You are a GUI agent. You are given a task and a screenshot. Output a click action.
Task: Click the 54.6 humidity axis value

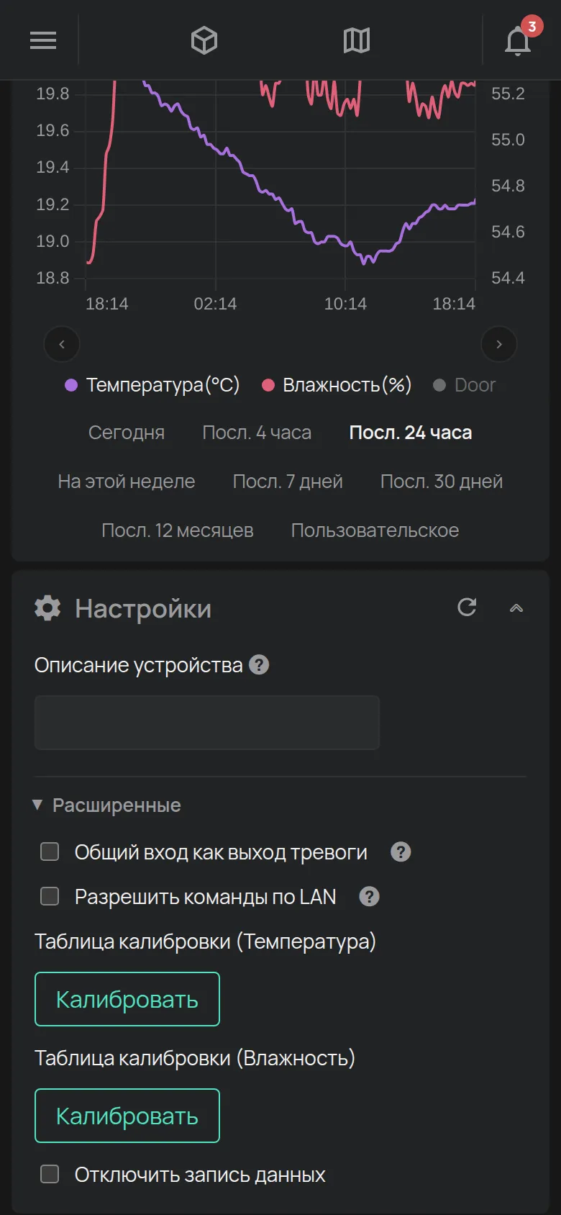pyautogui.click(x=508, y=232)
